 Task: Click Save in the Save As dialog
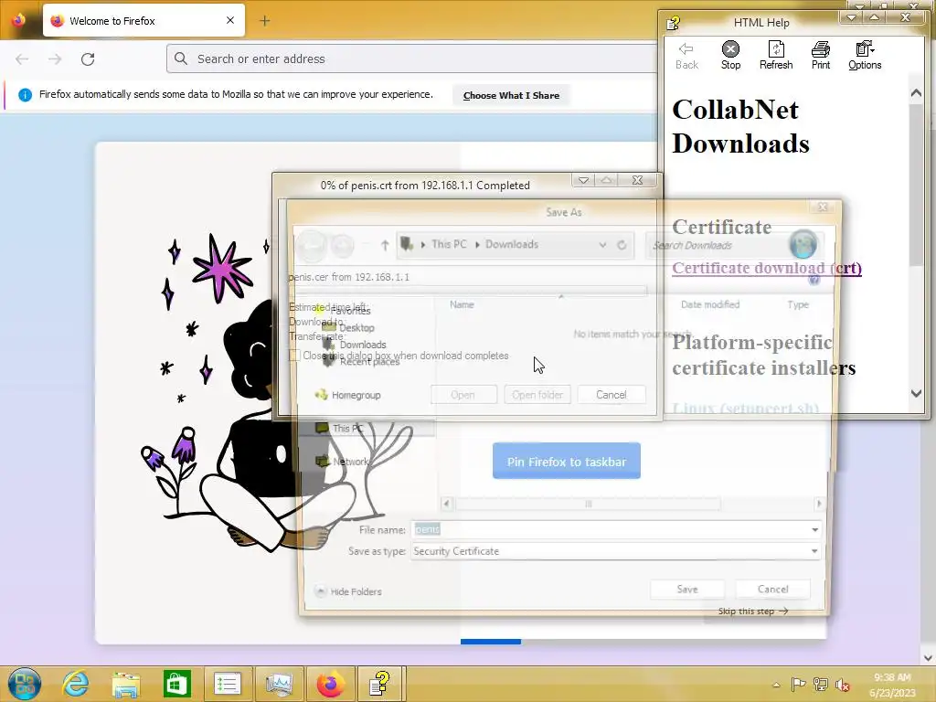687,590
